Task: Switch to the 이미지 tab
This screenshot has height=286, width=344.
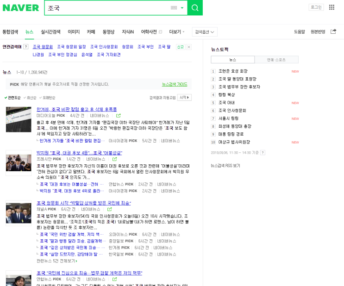Action: tap(74, 32)
